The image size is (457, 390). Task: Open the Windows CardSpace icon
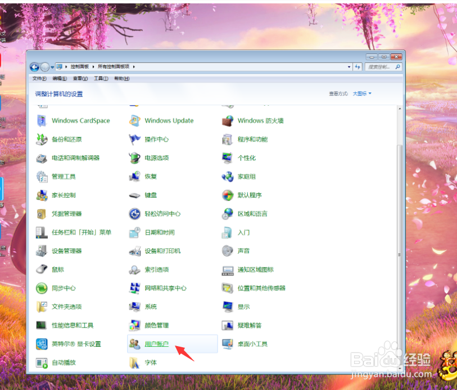point(42,121)
